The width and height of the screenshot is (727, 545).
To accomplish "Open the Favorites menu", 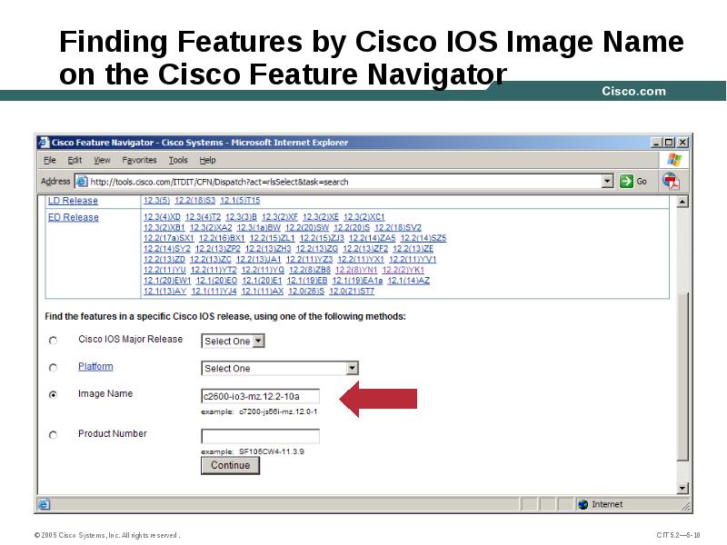I will [140, 161].
